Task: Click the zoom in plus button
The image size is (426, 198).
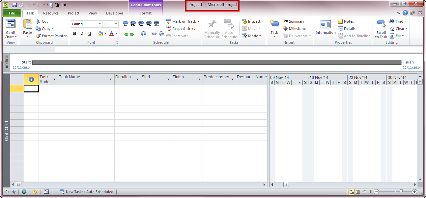Action: tap(414, 192)
